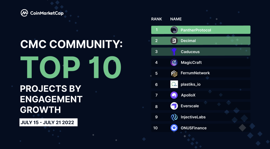This screenshot has height=149, width=270.
Task: Select the Everscale name text
Action: (x=190, y=106)
